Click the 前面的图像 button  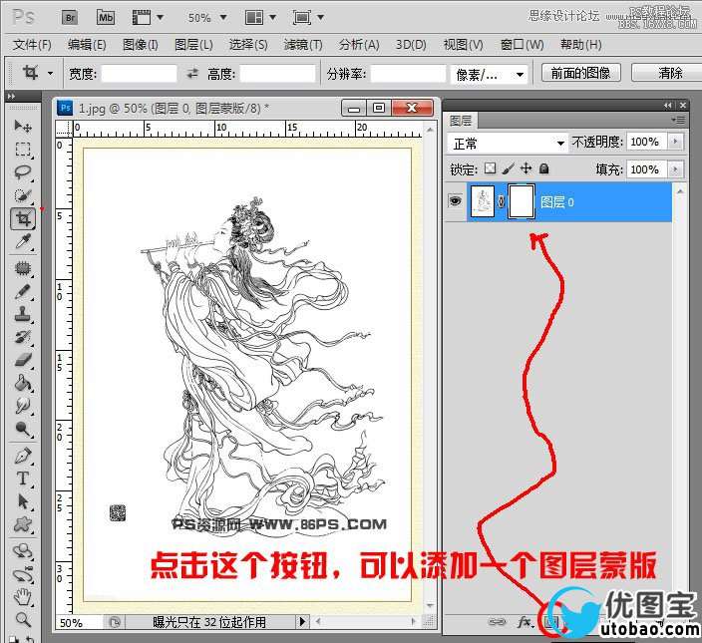click(x=581, y=73)
